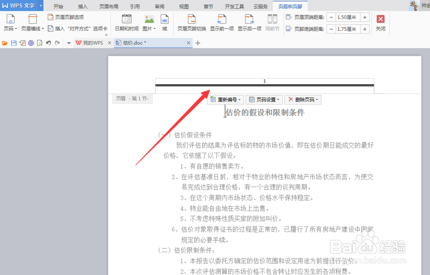The width and height of the screenshot is (430, 275).
Task: Switch to the 开始 tab
Action: point(58,6)
